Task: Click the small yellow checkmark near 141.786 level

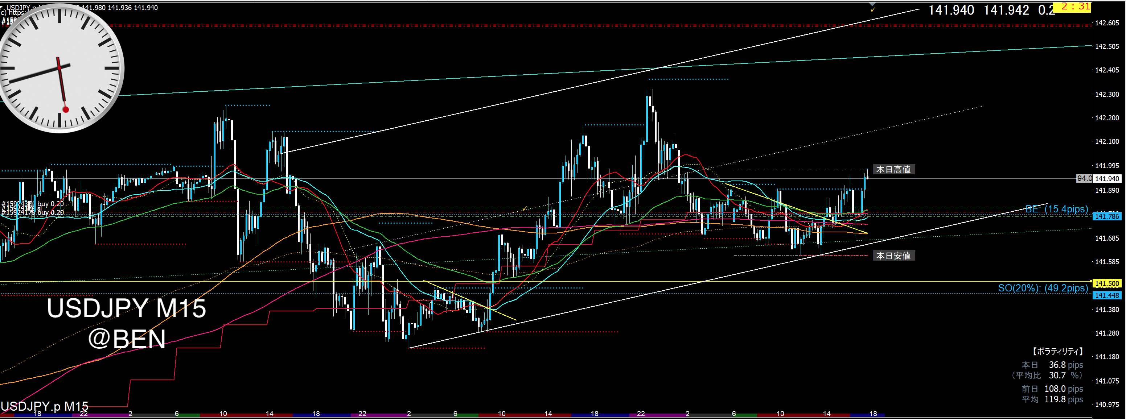Action: tap(525, 209)
